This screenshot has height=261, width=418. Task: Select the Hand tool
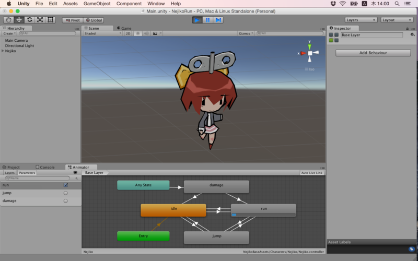[x=8, y=20]
